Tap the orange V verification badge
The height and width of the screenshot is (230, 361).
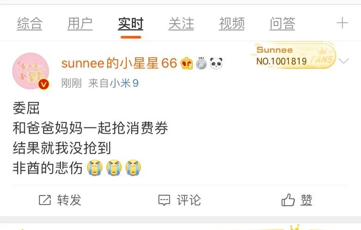click(x=43, y=85)
